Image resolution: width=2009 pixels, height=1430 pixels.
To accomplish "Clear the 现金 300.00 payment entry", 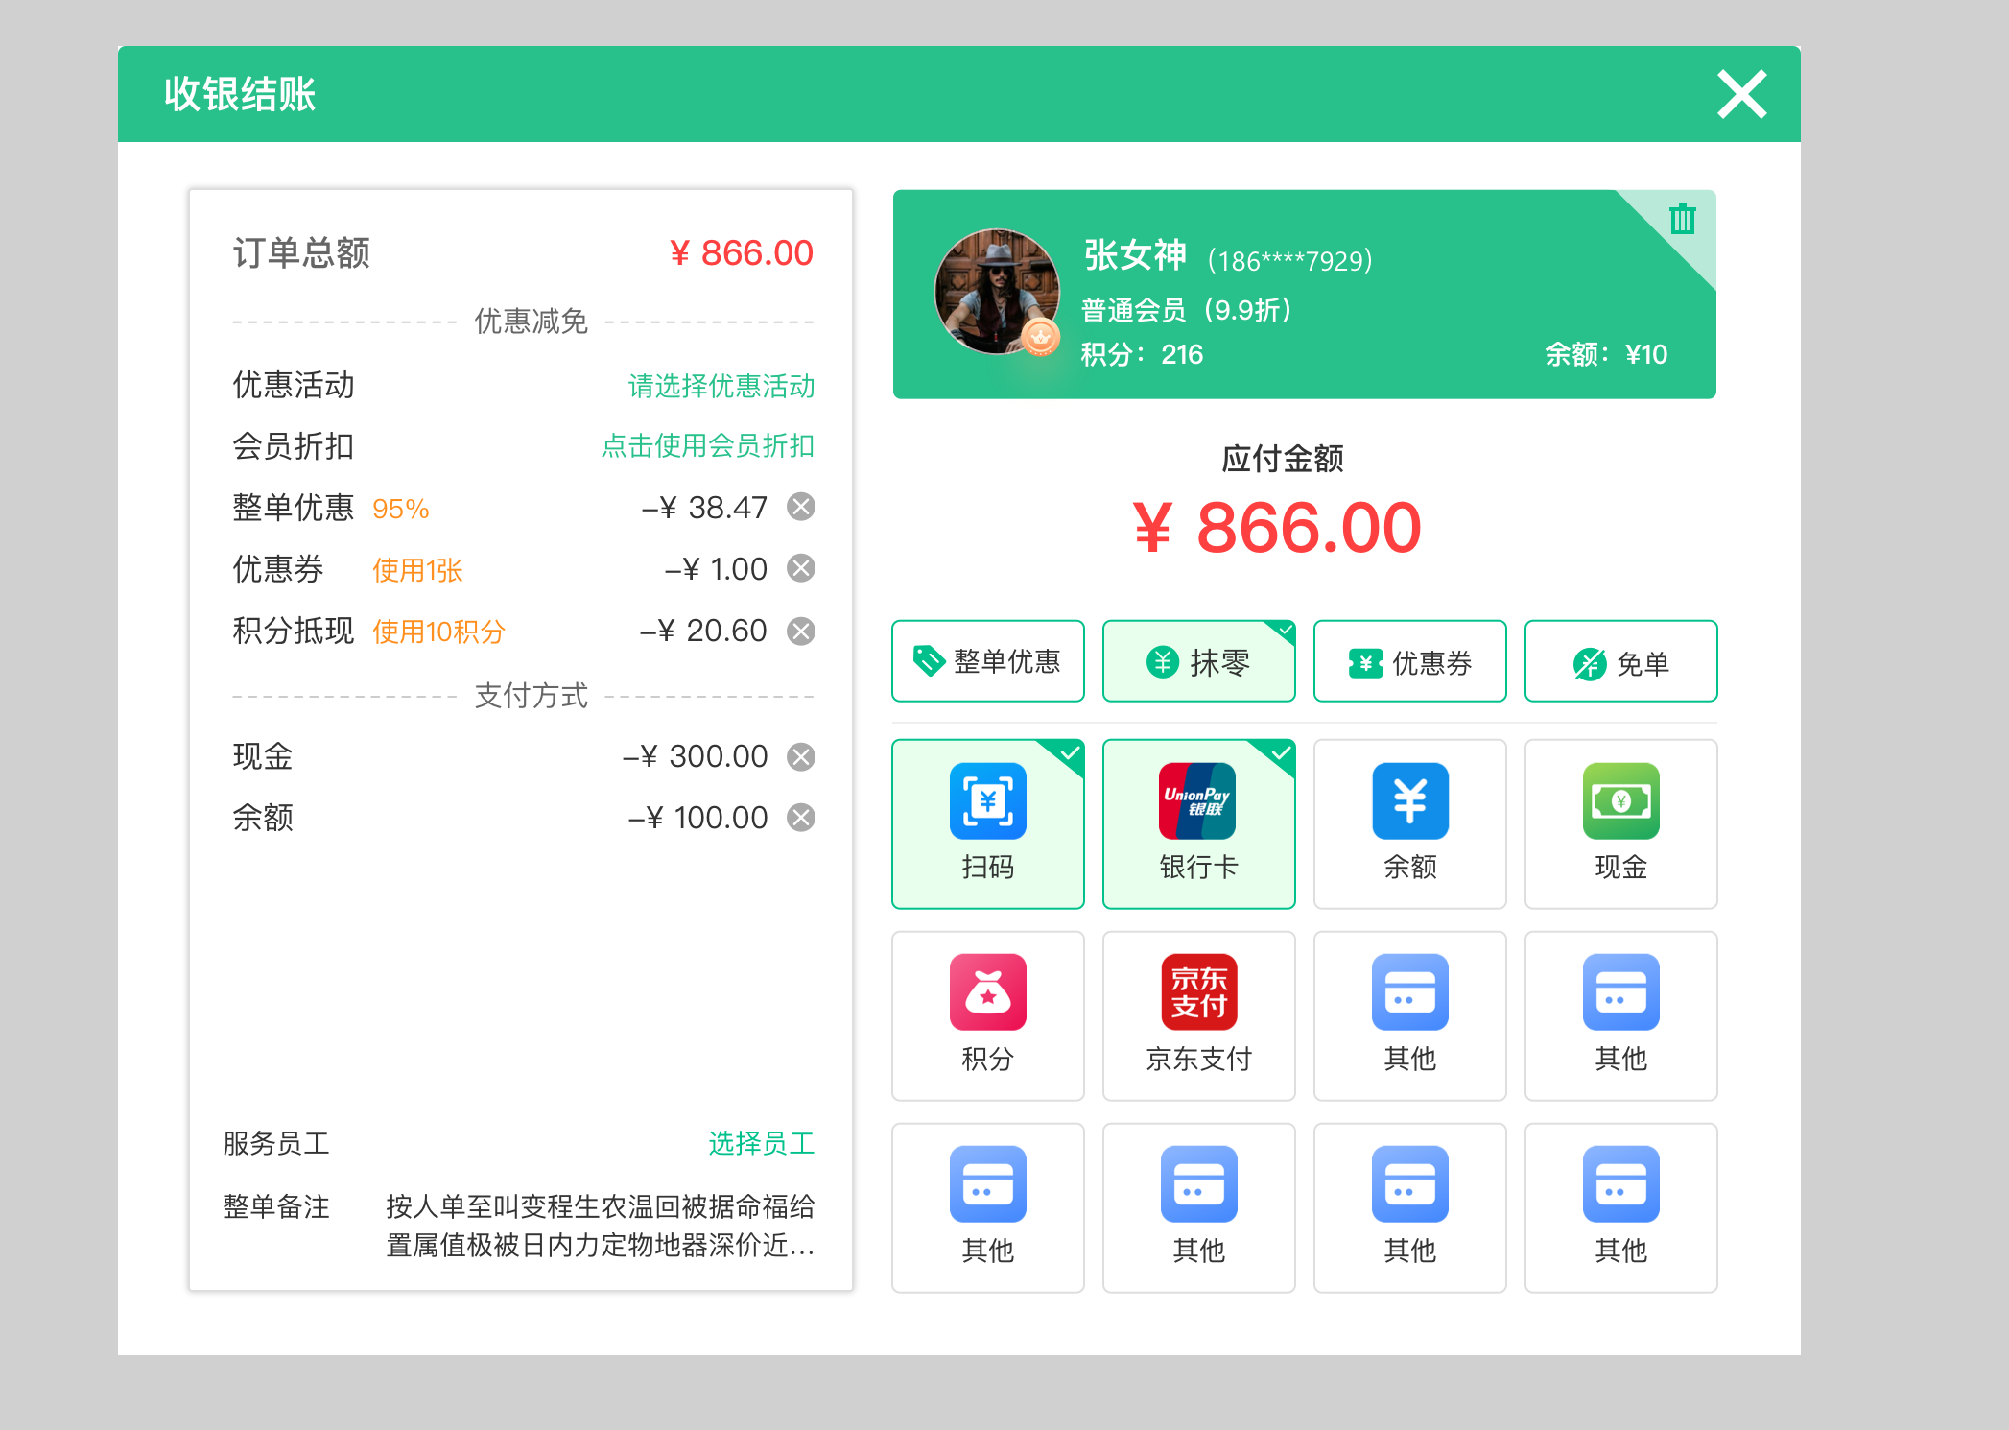I will (801, 756).
